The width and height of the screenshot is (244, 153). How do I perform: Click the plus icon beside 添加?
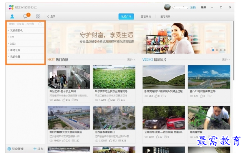[35, 149]
